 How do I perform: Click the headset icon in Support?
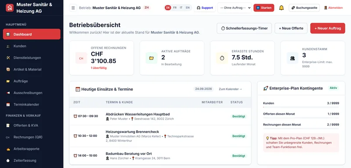click(198, 8)
